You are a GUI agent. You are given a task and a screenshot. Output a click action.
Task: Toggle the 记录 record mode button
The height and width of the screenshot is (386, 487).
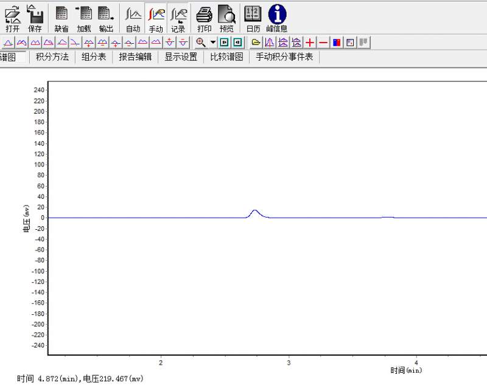pyautogui.click(x=178, y=19)
